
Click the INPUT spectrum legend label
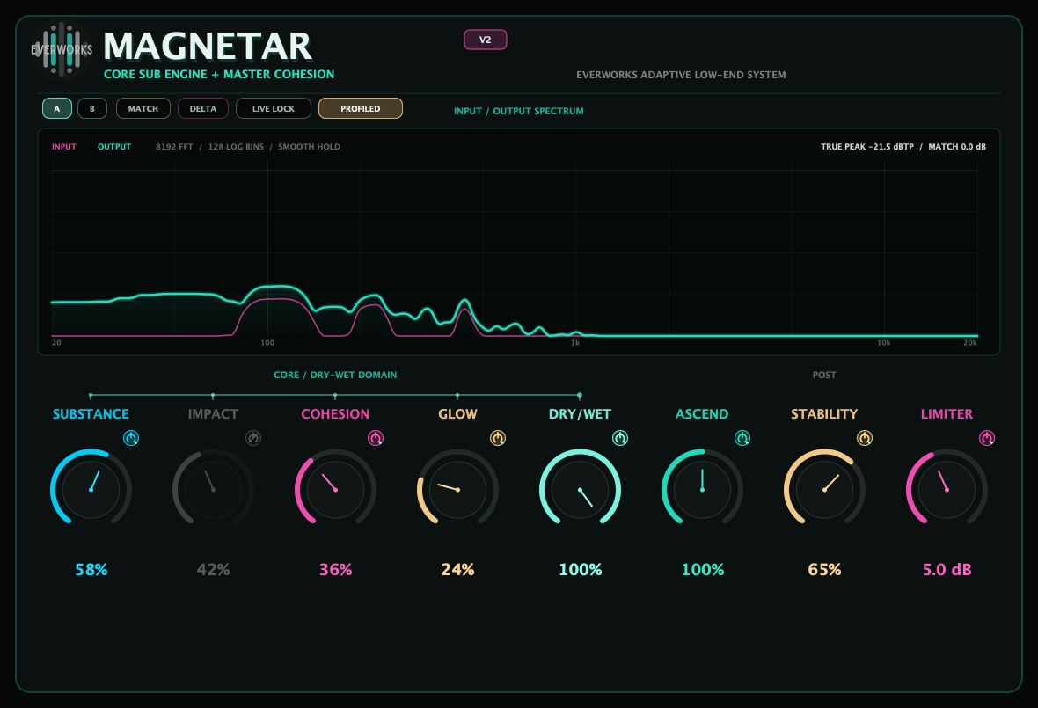coord(64,147)
